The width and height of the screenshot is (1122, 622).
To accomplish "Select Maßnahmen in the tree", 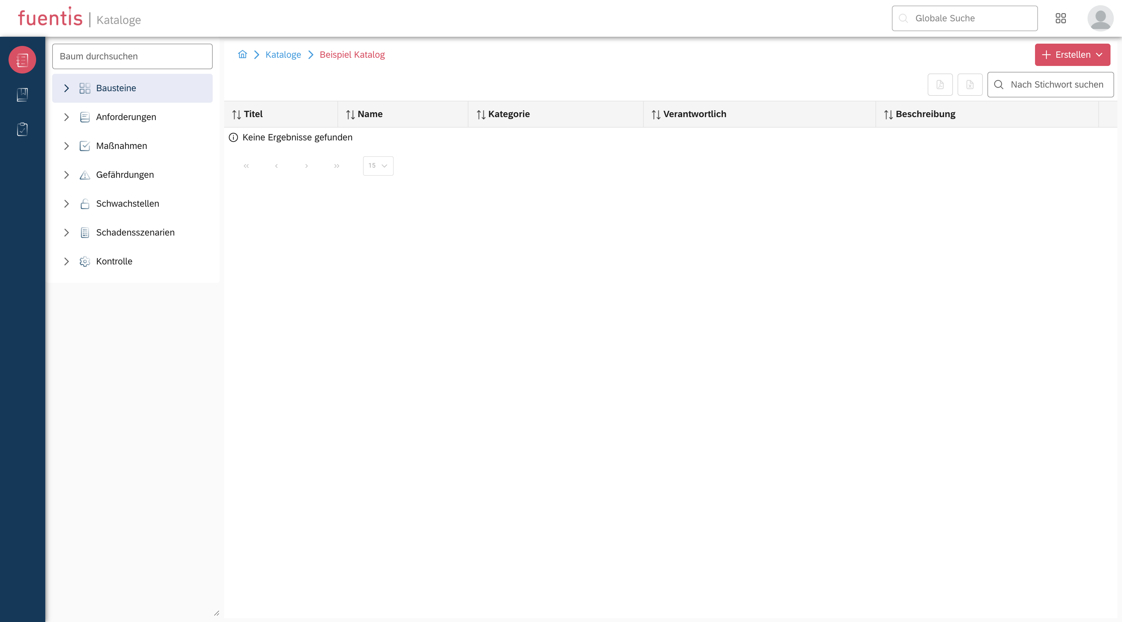I will pyautogui.click(x=121, y=146).
